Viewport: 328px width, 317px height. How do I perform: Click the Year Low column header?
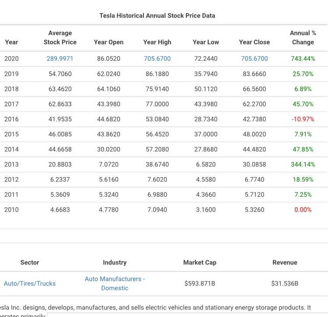coord(206,42)
